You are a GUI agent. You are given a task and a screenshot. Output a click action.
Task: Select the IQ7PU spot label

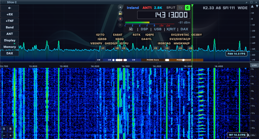124,44
